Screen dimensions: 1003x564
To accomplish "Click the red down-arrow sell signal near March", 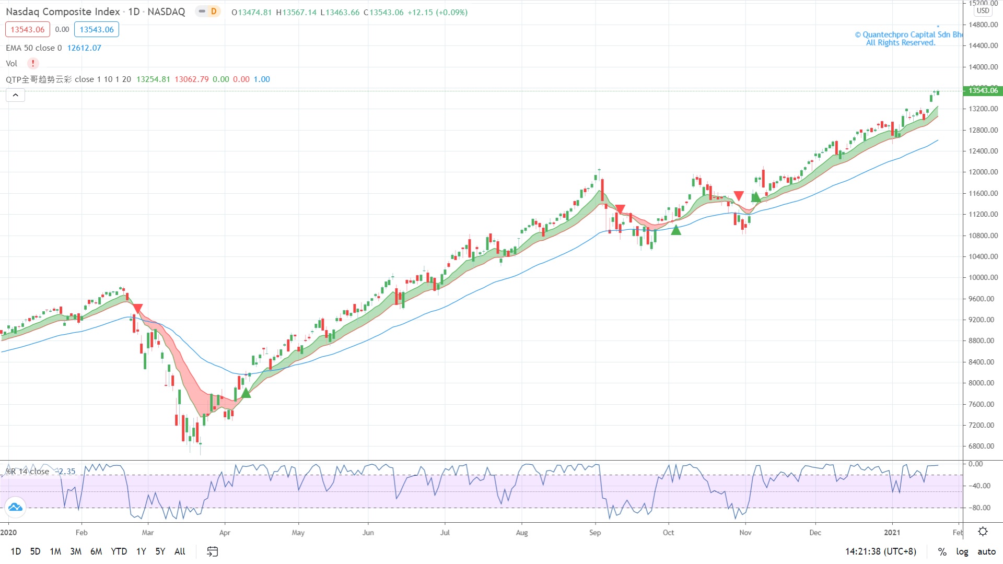I will click(x=137, y=308).
